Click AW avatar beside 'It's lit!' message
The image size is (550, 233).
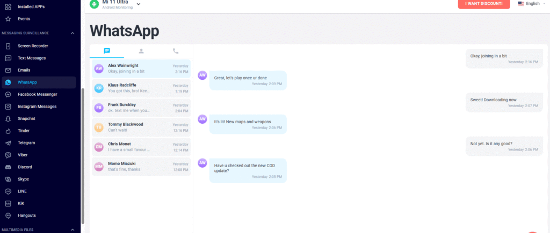[202, 119]
